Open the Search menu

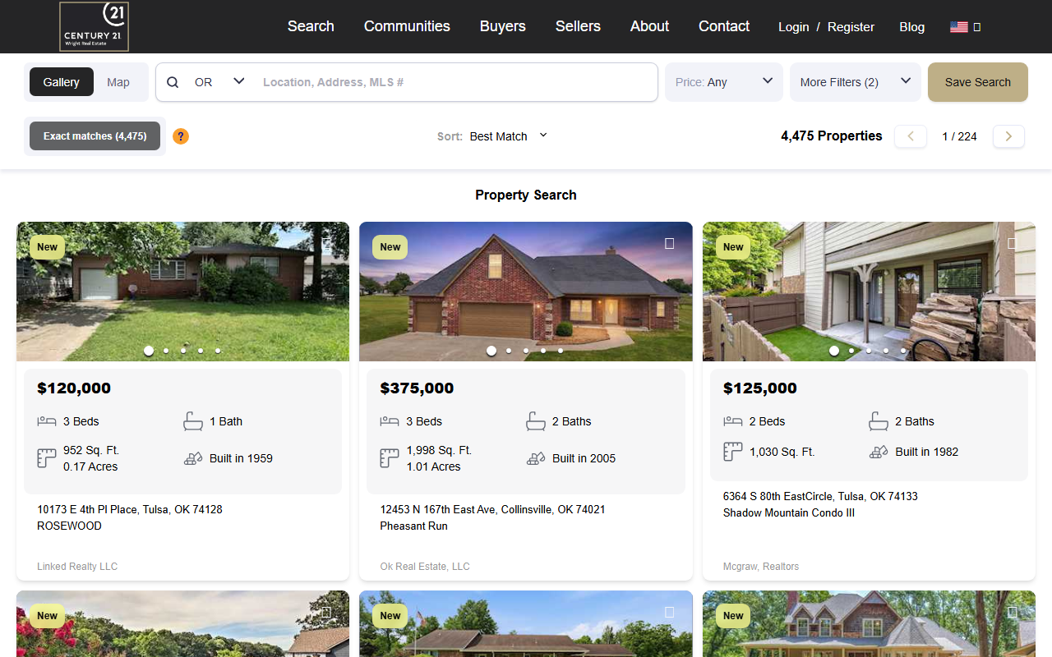pyautogui.click(x=311, y=26)
